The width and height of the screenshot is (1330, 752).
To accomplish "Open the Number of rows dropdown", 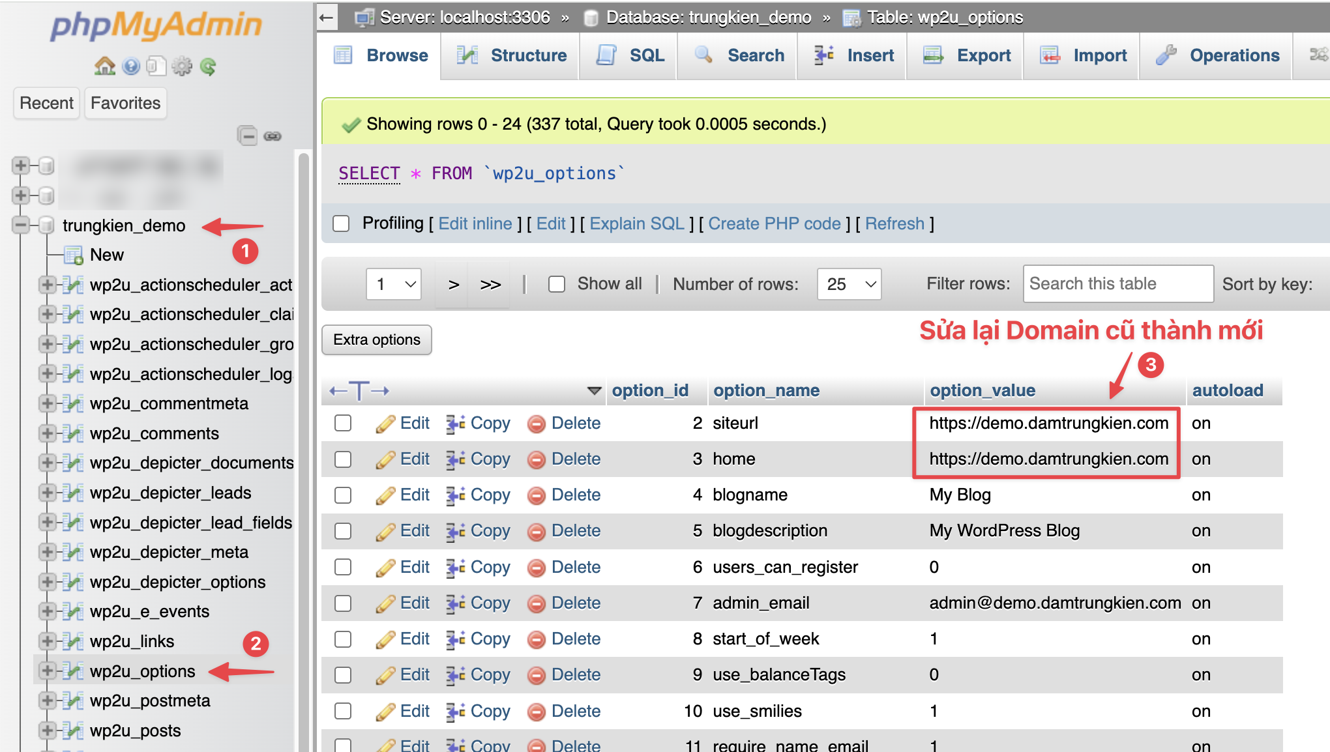I will tap(849, 284).
